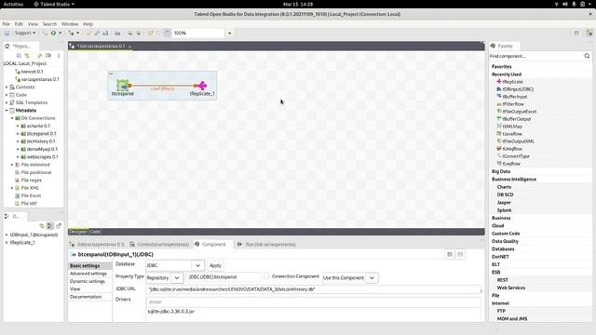This screenshot has height=335, width=596.
Task: Click the btcespanol component on the canvas
Action: 123,87
